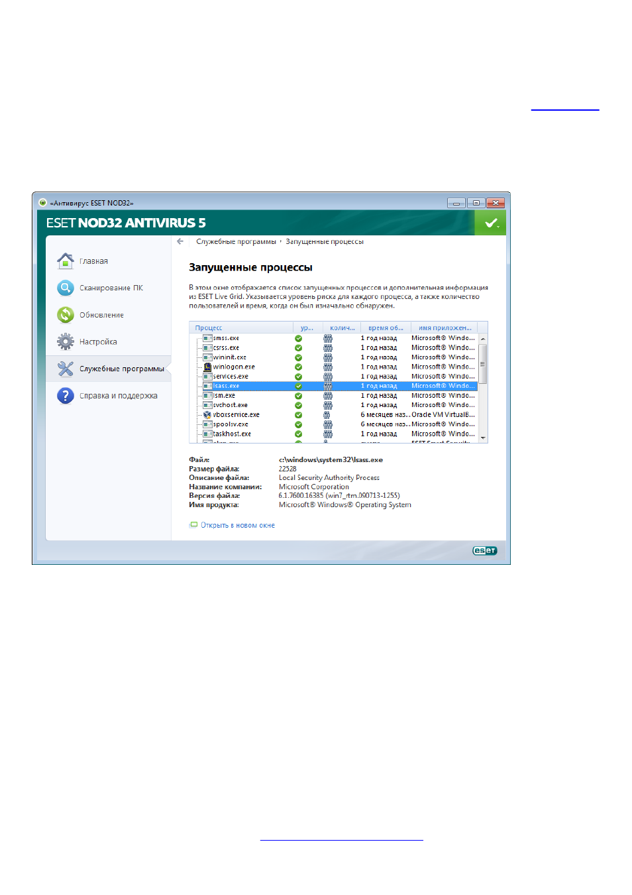Click 6 месяцев time cell for spoolsv.exe
The height and width of the screenshot is (895, 632).
point(386,424)
